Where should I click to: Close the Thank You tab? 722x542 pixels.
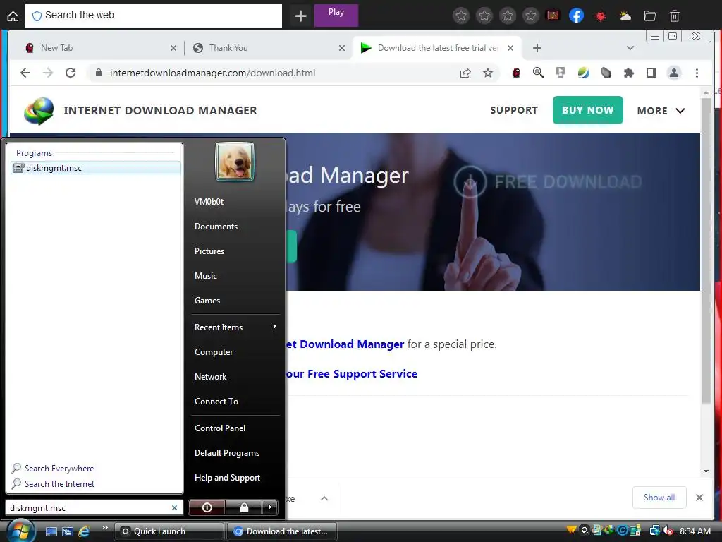[x=342, y=48]
